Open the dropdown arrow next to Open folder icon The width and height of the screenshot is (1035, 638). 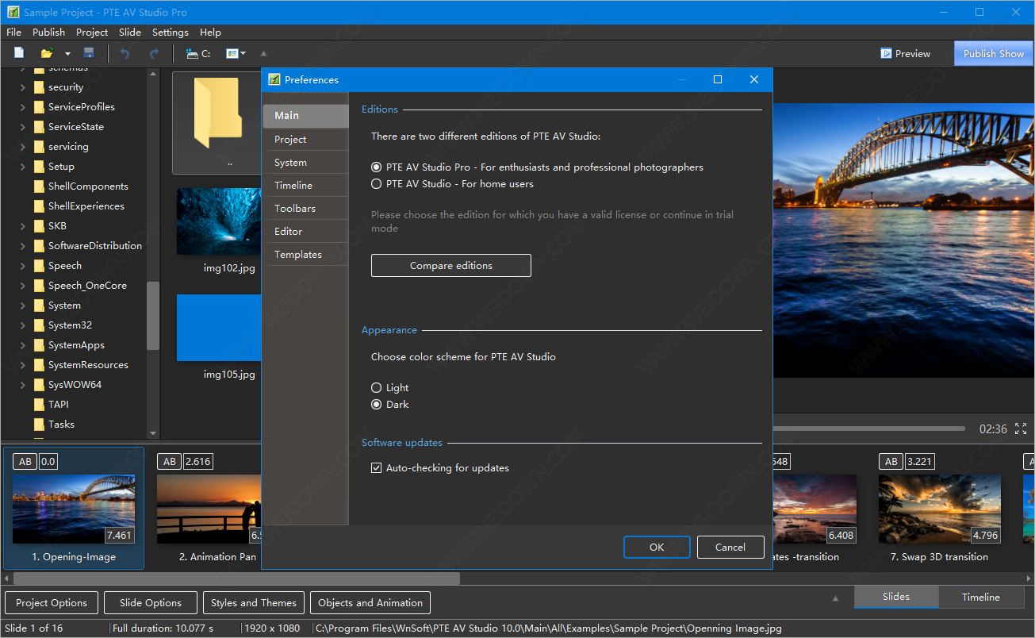pyautogui.click(x=67, y=54)
